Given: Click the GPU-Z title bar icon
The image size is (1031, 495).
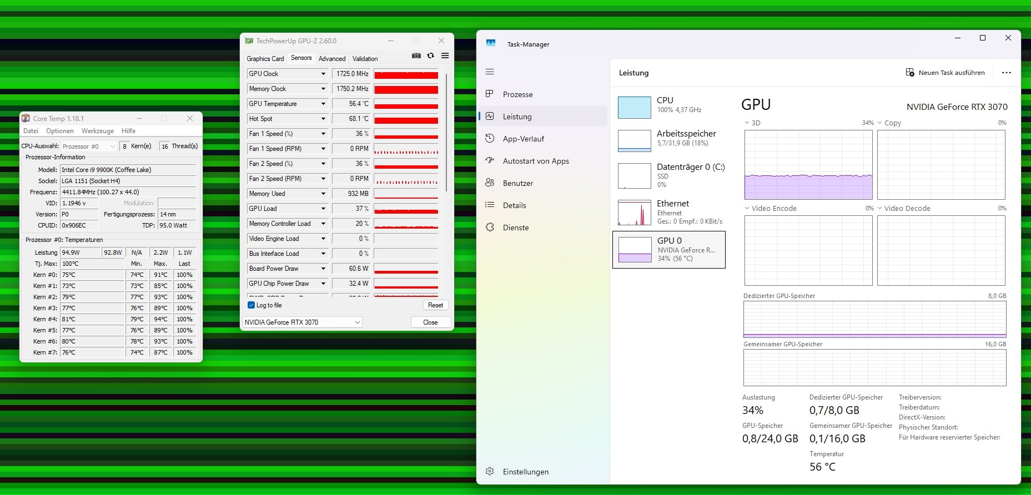Looking at the screenshot, I should coord(249,41).
